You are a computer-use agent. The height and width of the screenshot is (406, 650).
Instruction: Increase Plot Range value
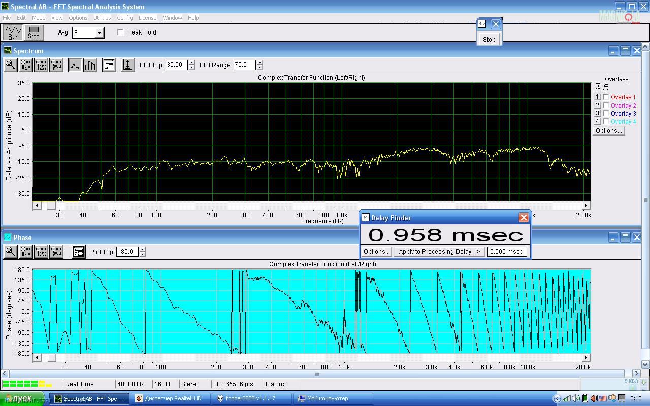point(259,62)
